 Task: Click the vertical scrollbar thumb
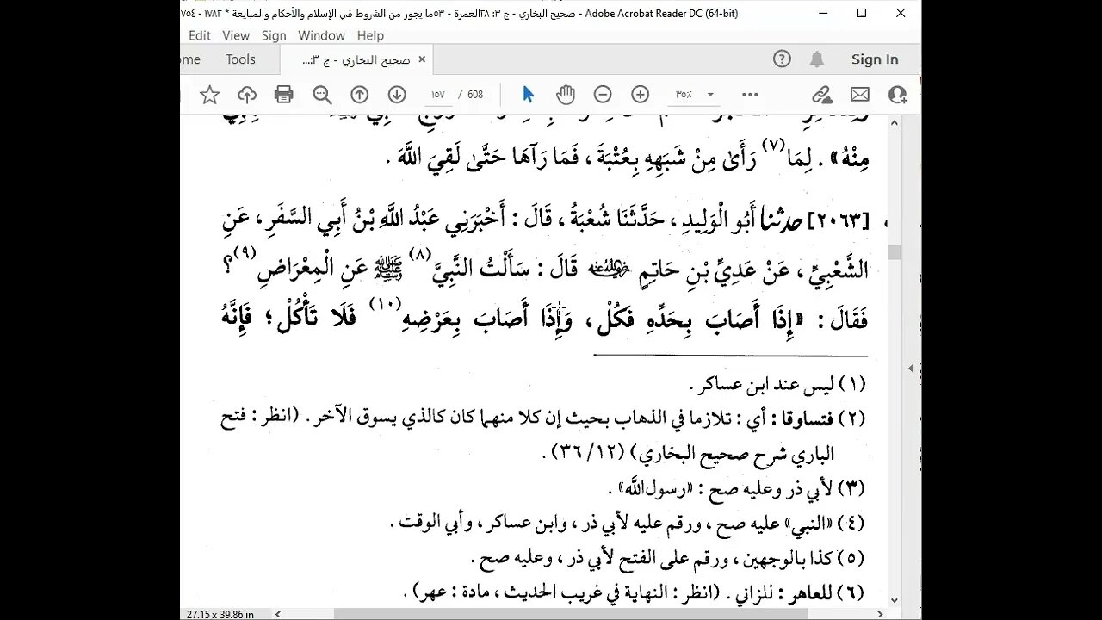tap(895, 252)
